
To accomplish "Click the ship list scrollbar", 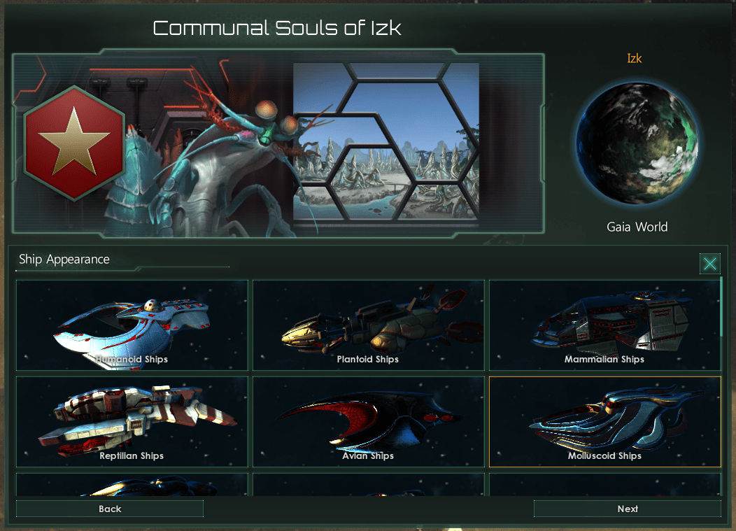I will point(722,306).
